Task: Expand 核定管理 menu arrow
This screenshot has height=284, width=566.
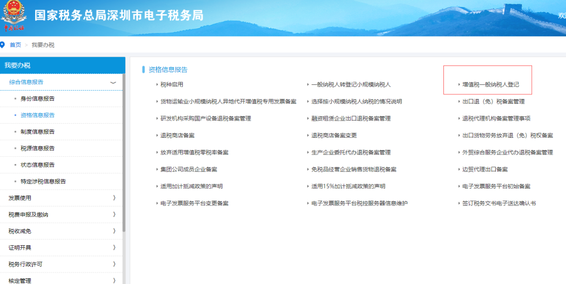Action: click(x=114, y=280)
